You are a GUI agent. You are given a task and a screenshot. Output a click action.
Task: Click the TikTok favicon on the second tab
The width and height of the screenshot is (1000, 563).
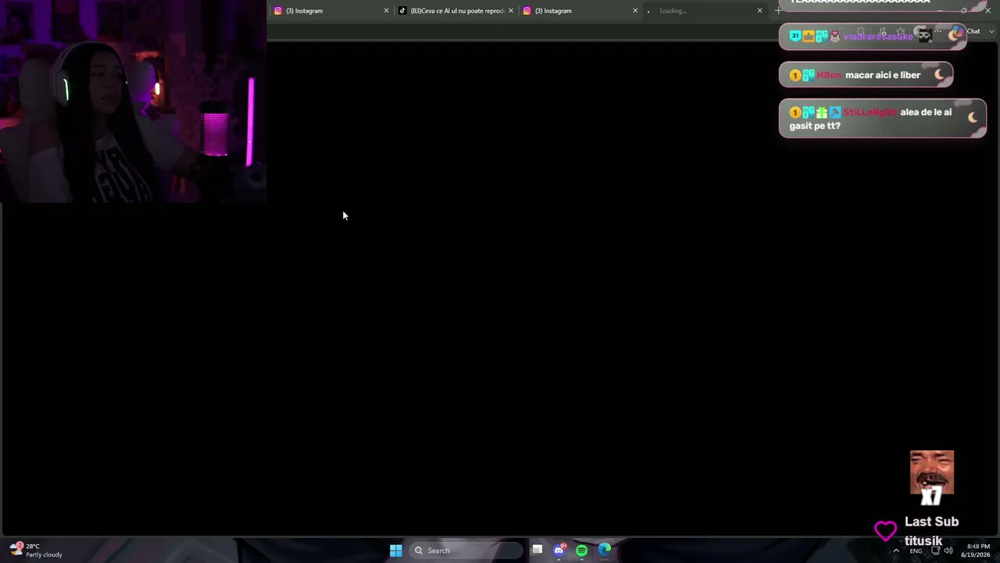click(x=402, y=11)
